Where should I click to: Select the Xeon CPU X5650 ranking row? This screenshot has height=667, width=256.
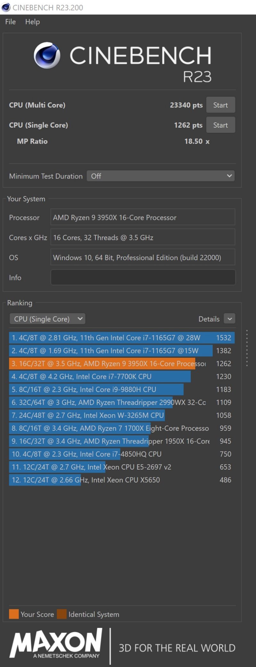[x=122, y=480]
